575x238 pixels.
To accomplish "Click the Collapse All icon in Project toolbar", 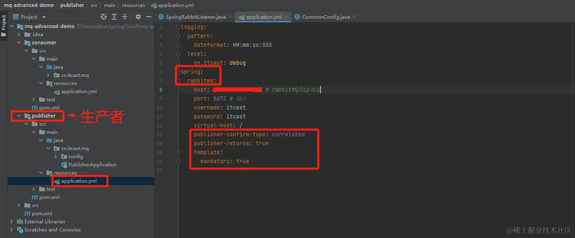I will (x=125, y=17).
